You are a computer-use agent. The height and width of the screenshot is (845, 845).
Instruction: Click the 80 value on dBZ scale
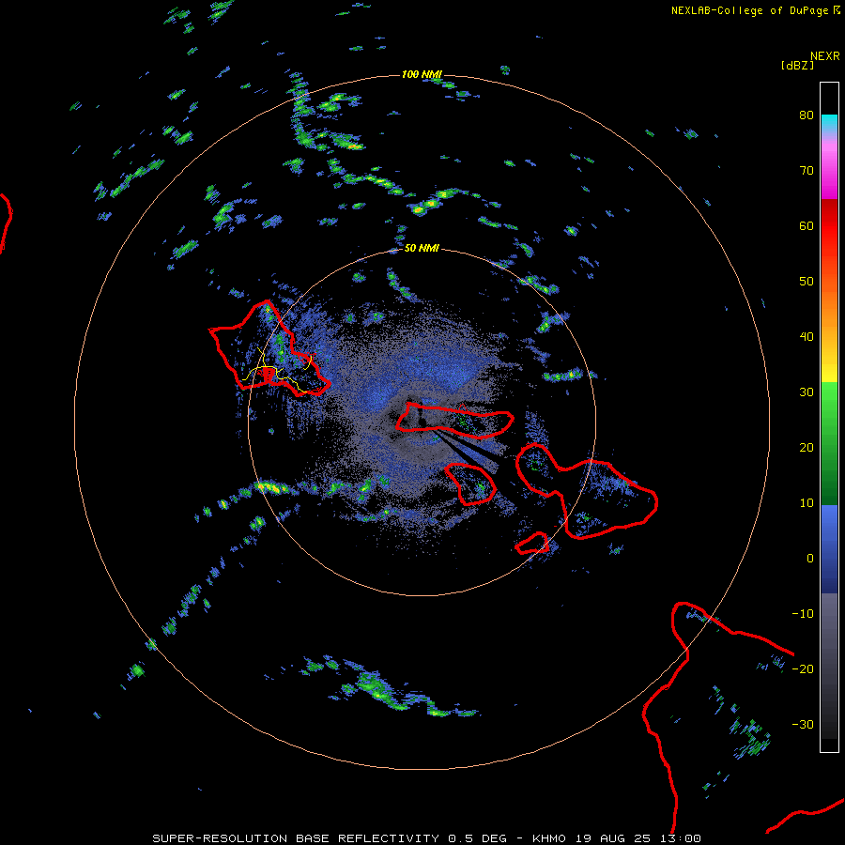pyautogui.click(x=807, y=115)
